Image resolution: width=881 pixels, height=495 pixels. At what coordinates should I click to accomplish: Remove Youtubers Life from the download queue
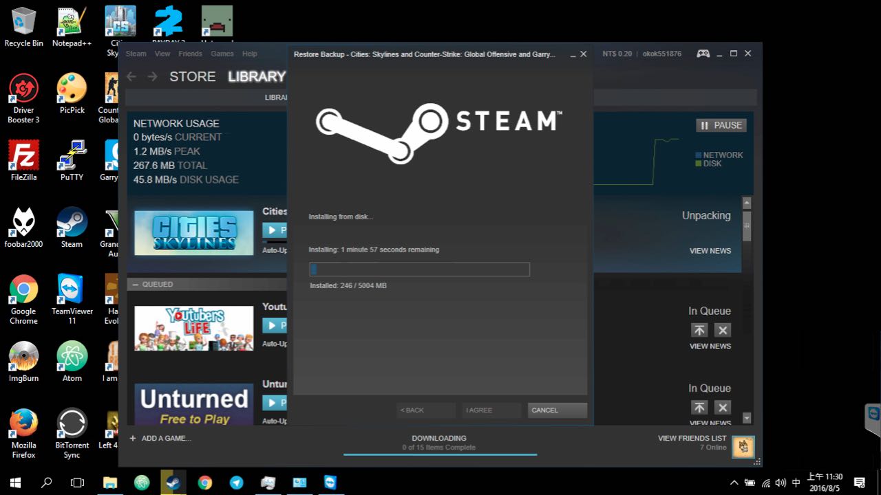[x=722, y=330]
